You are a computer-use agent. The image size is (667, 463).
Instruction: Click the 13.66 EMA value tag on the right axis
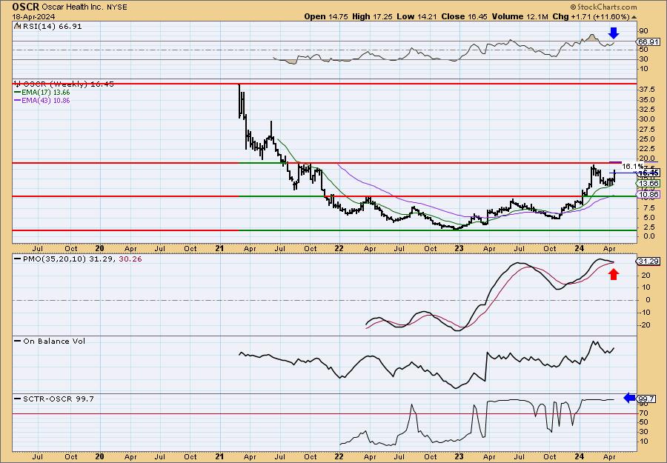tap(648, 183)
